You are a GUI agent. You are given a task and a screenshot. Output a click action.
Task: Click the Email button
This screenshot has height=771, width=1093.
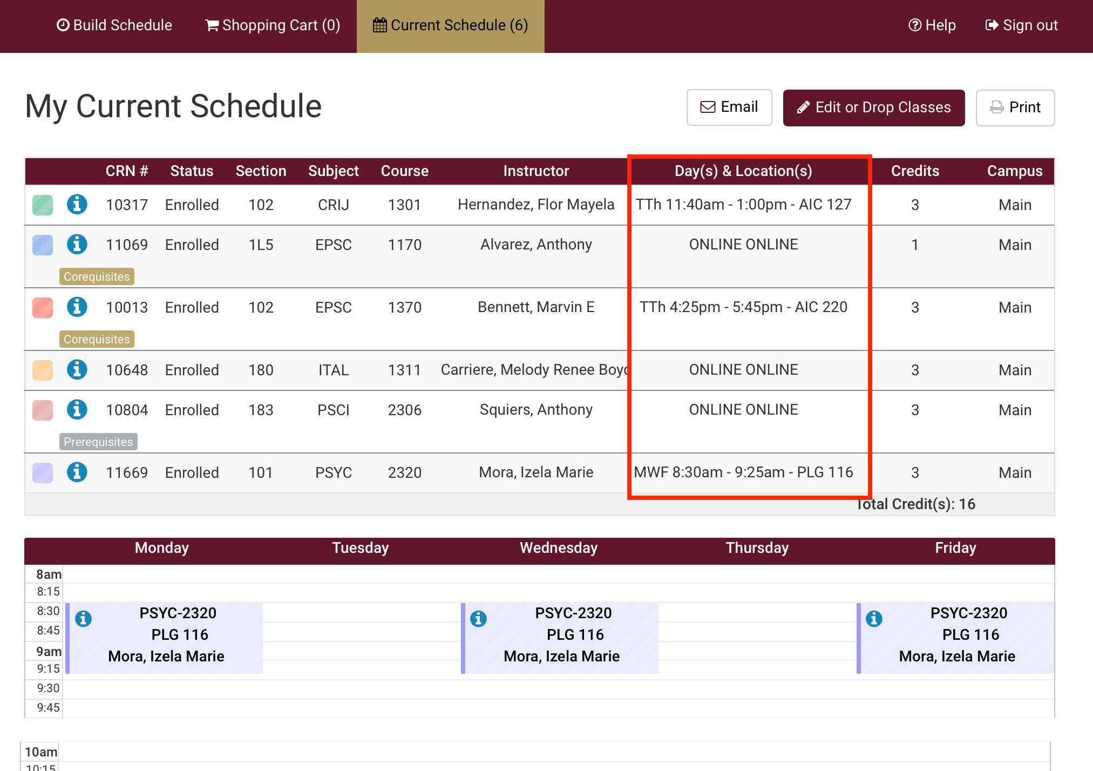click(729, 107)
